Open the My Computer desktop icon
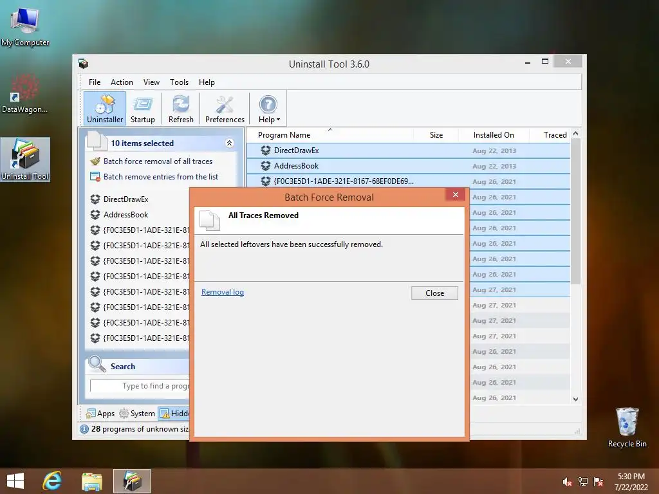The width and height of the screenshot is (659, 494). tap(25, 26)
